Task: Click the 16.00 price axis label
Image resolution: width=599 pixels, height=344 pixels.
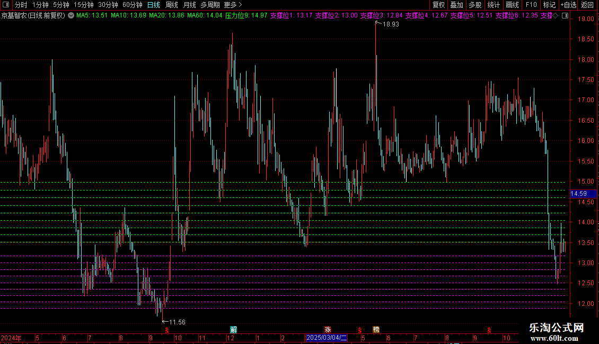Action: (586, 141)
